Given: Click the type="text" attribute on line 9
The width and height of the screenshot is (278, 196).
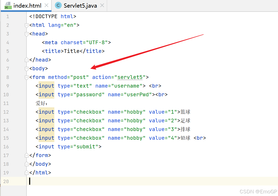Looking at the screenshot, I should pyautogui.click(x=75, y=86).
